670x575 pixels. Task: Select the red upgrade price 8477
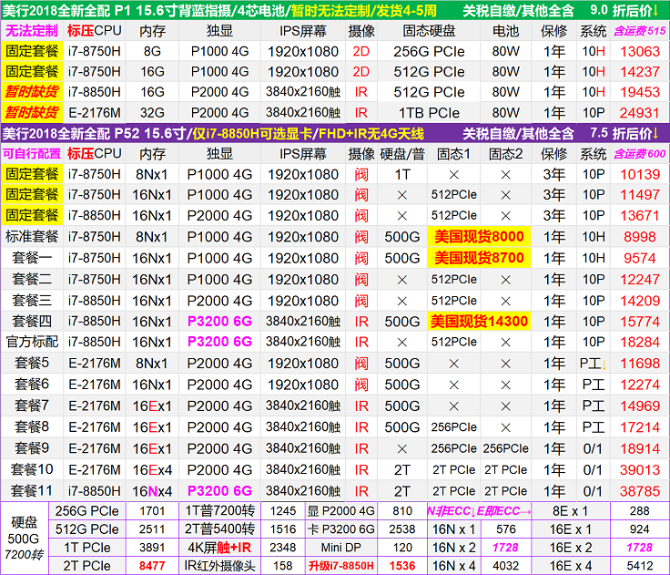[x=152, y=566]
